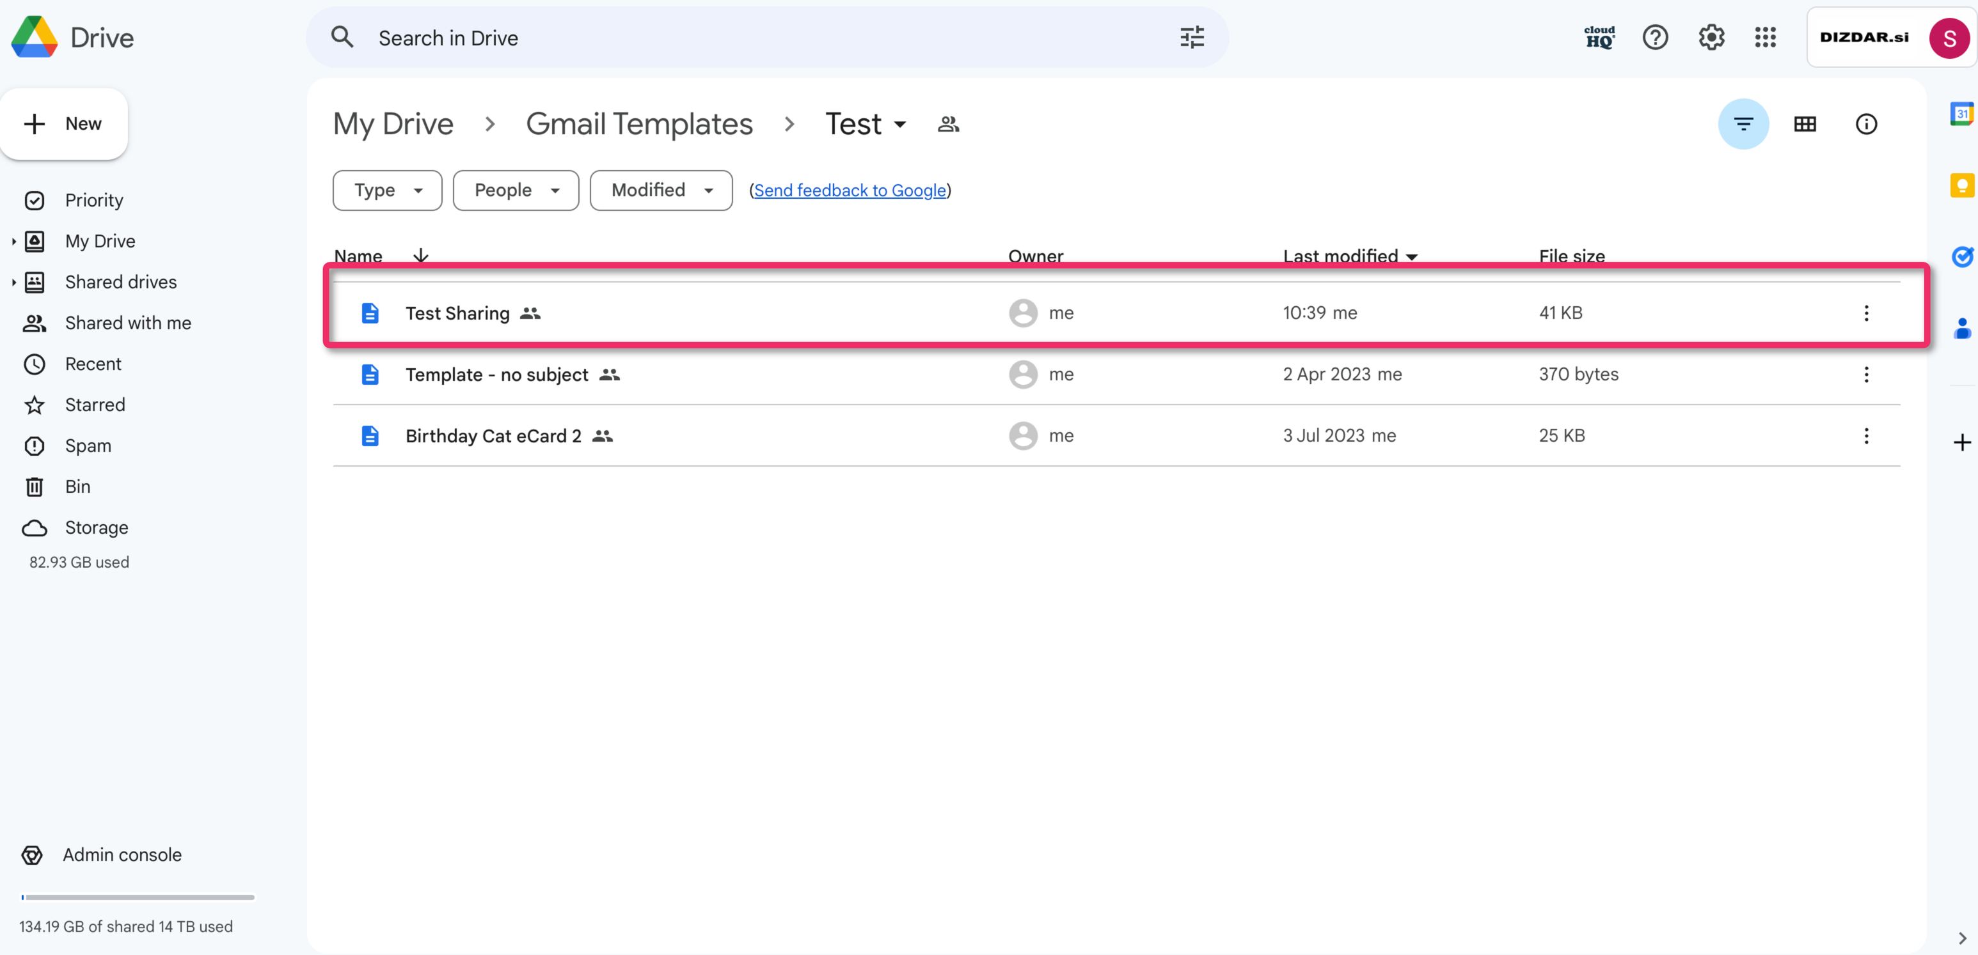This screenshot has width=1978, height=955.
Task: Click the storage usage progress bar
Action: click(x=138, y=896)
